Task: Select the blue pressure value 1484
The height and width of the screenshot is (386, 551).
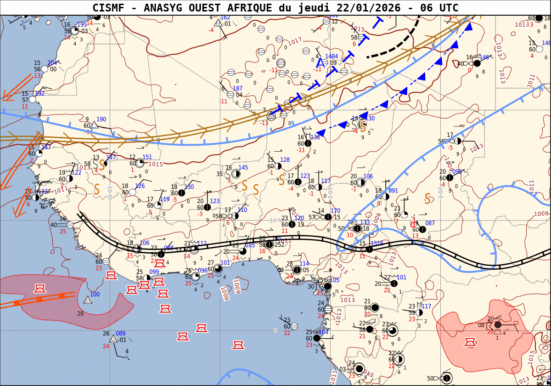Action: tap(332, 56)
